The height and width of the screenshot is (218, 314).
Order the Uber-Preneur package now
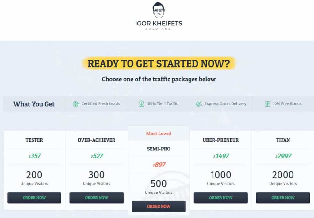(221, 198)
